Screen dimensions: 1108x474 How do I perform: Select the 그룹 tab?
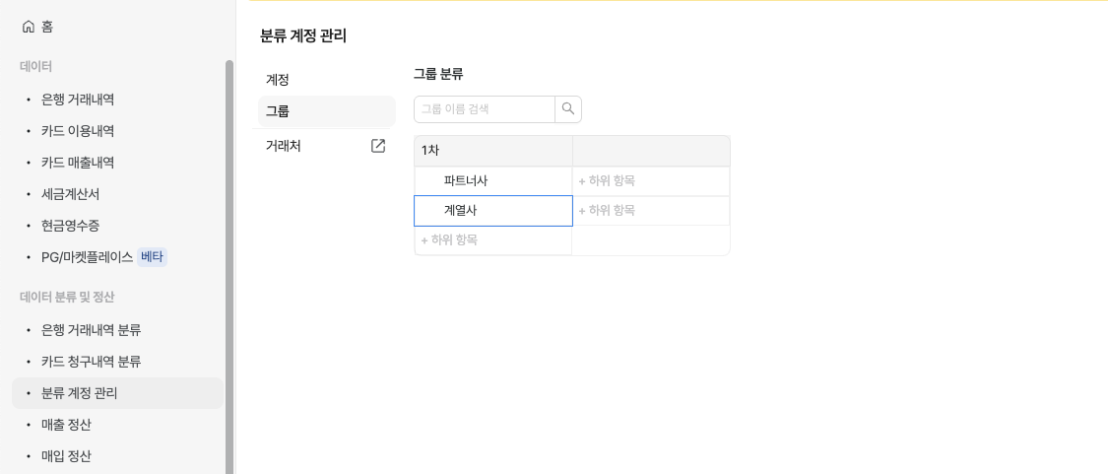278,111
